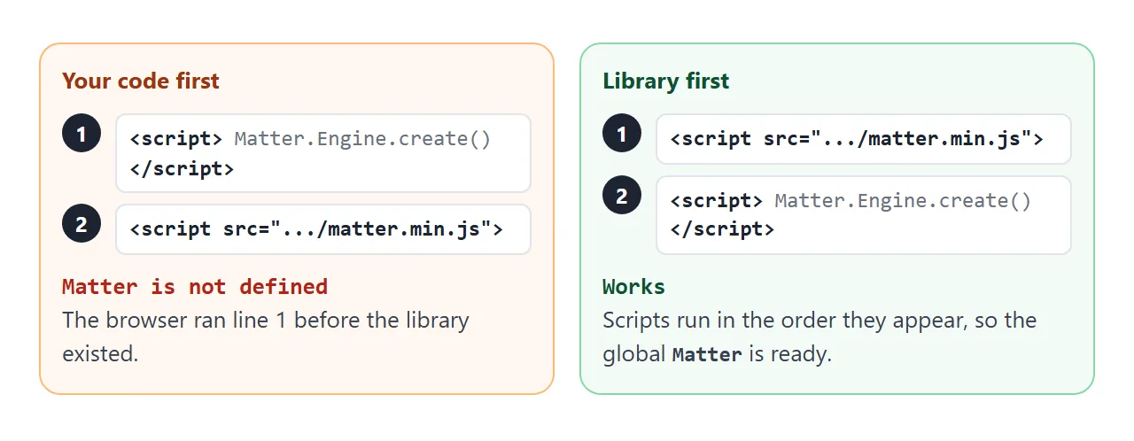This screenshot has height=441, width=1134.
Task: Click the 'Library first' heading
Action: (x=666, y=81)
